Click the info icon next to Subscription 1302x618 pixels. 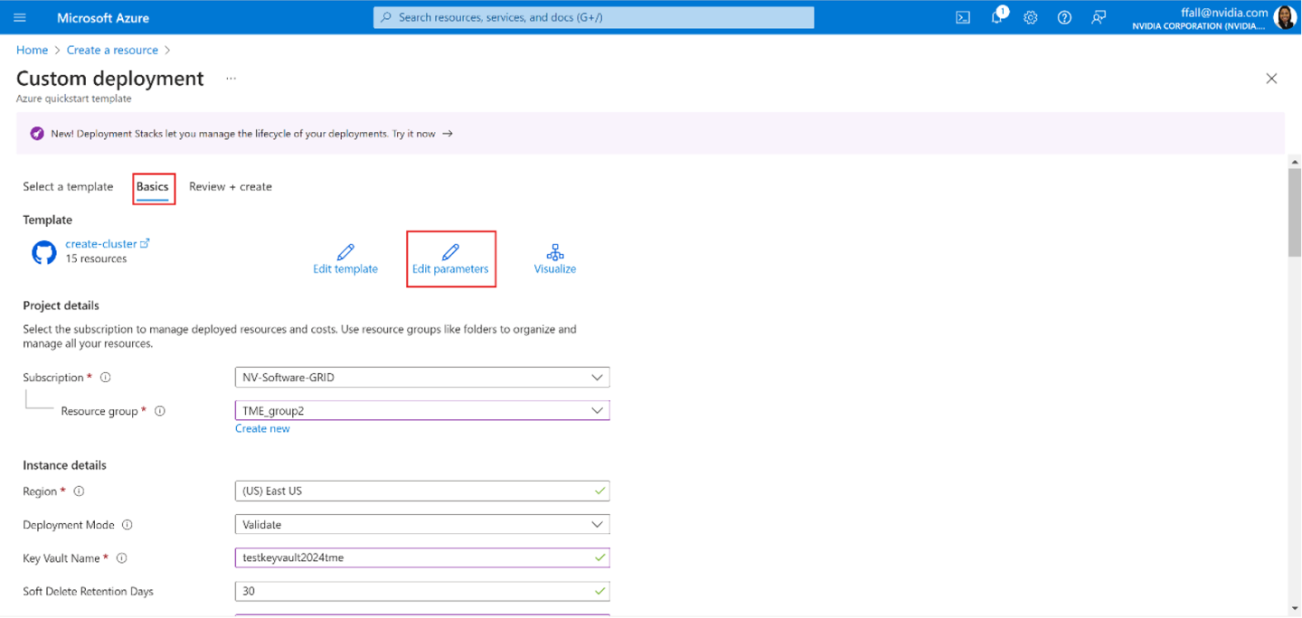(x=106, y=378)
